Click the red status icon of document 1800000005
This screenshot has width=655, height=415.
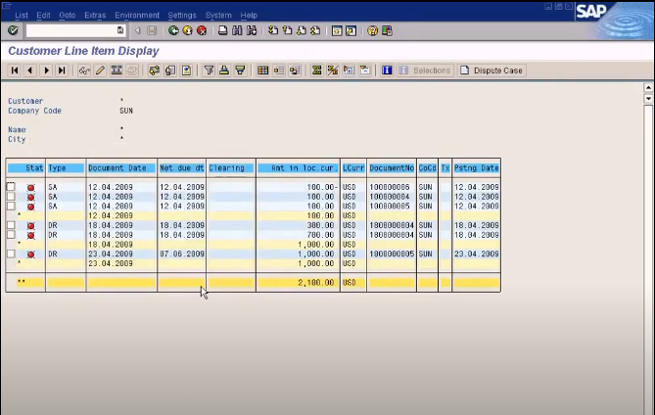pos(31,254)
